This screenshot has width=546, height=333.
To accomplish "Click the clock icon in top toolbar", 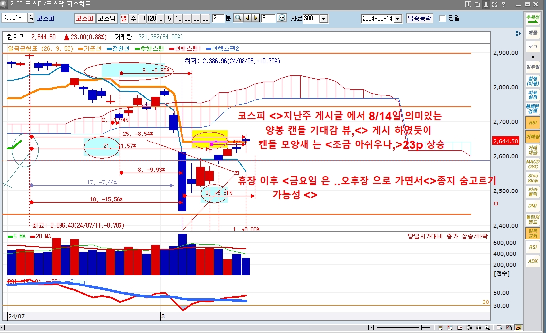I will point(282,18).
